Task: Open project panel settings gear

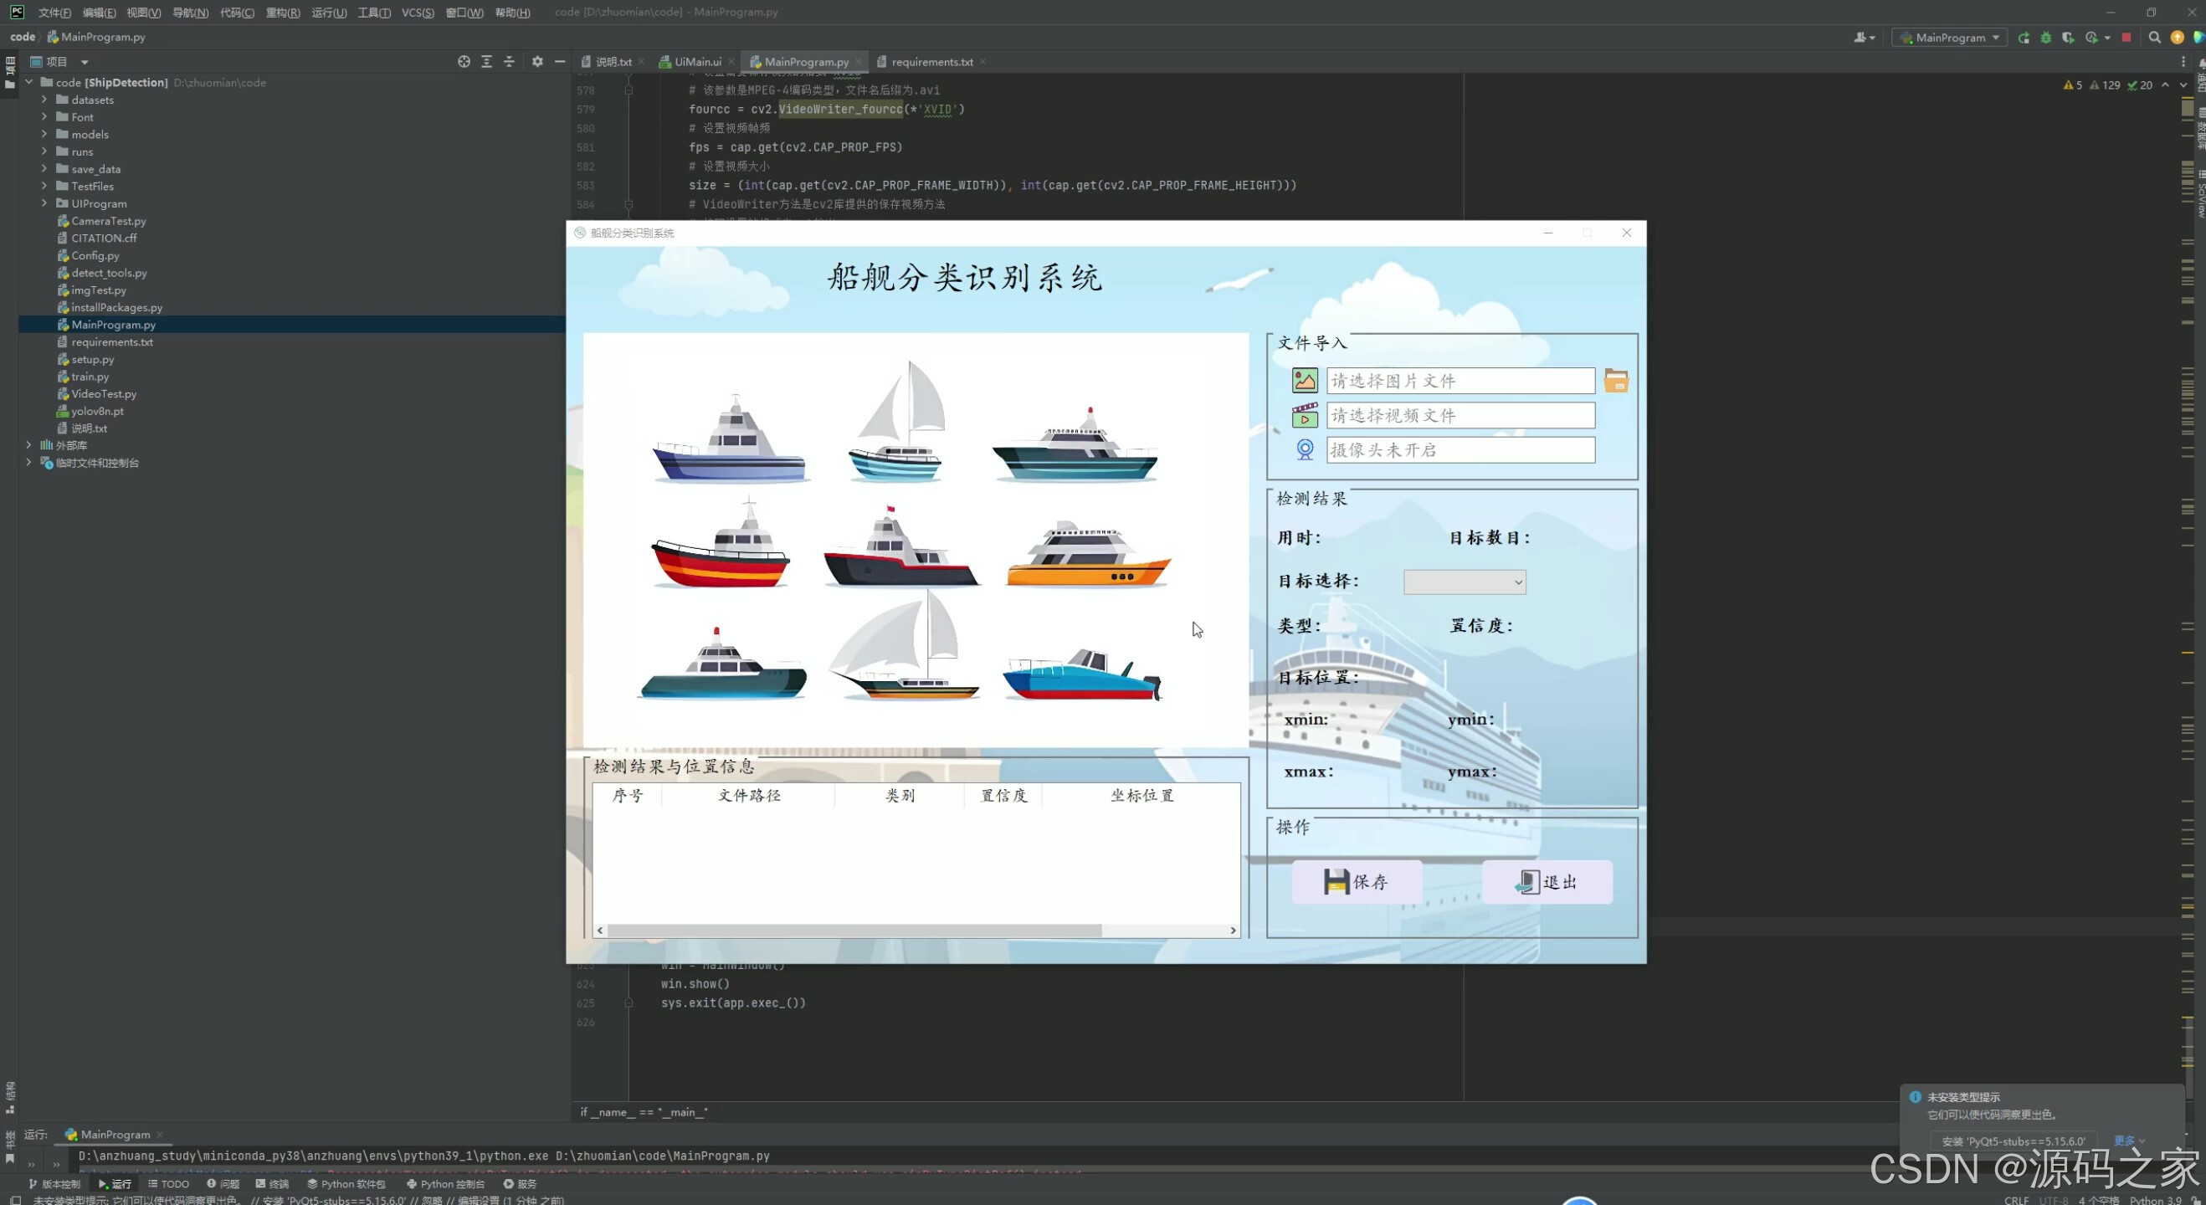Action: click(537, 62)
